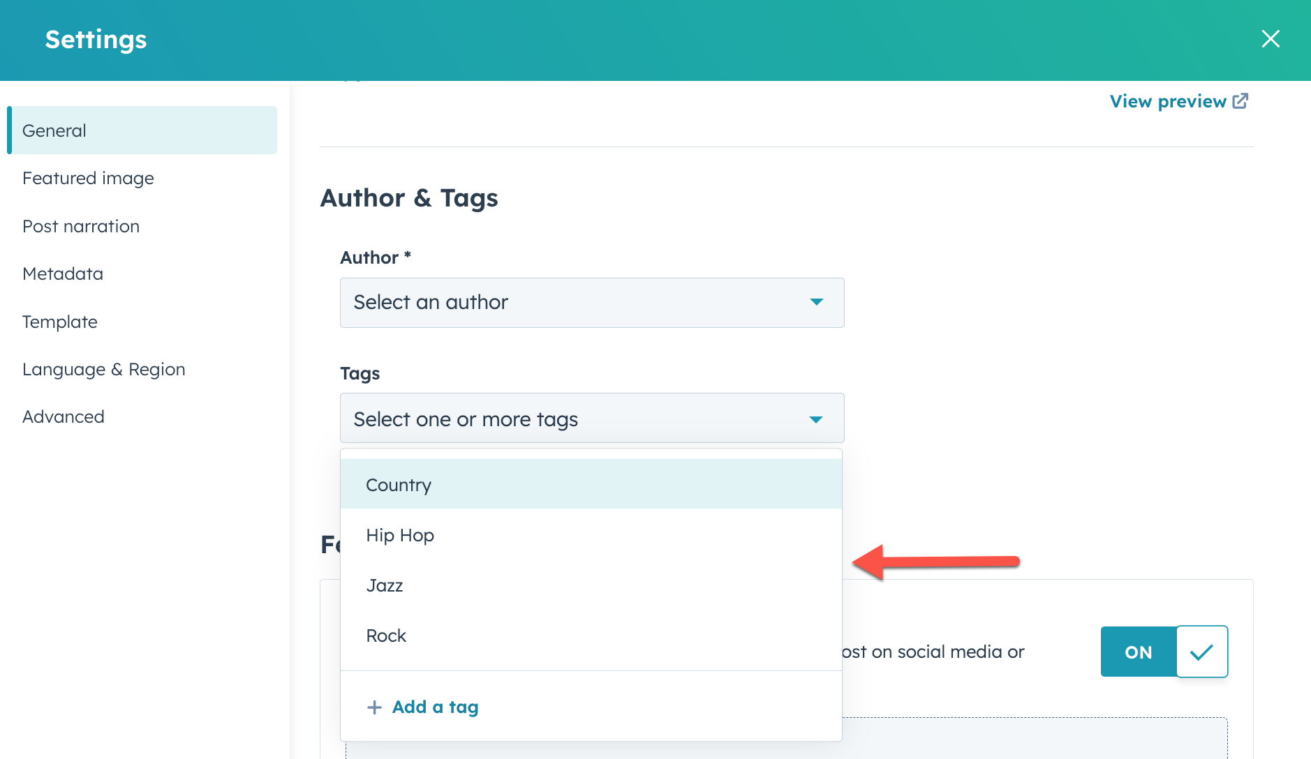Viewport: 1311px width, 759px height.
Task: Open the Post narration section
Action: click(81, 226)
